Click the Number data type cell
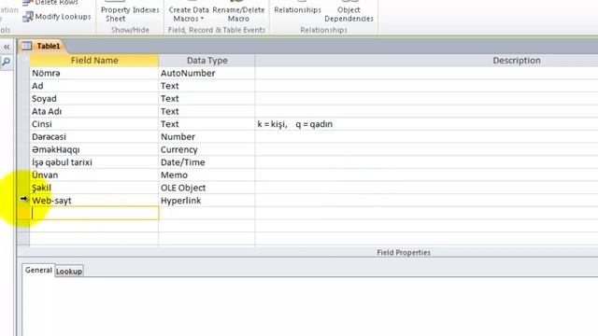 coord(206,137)
